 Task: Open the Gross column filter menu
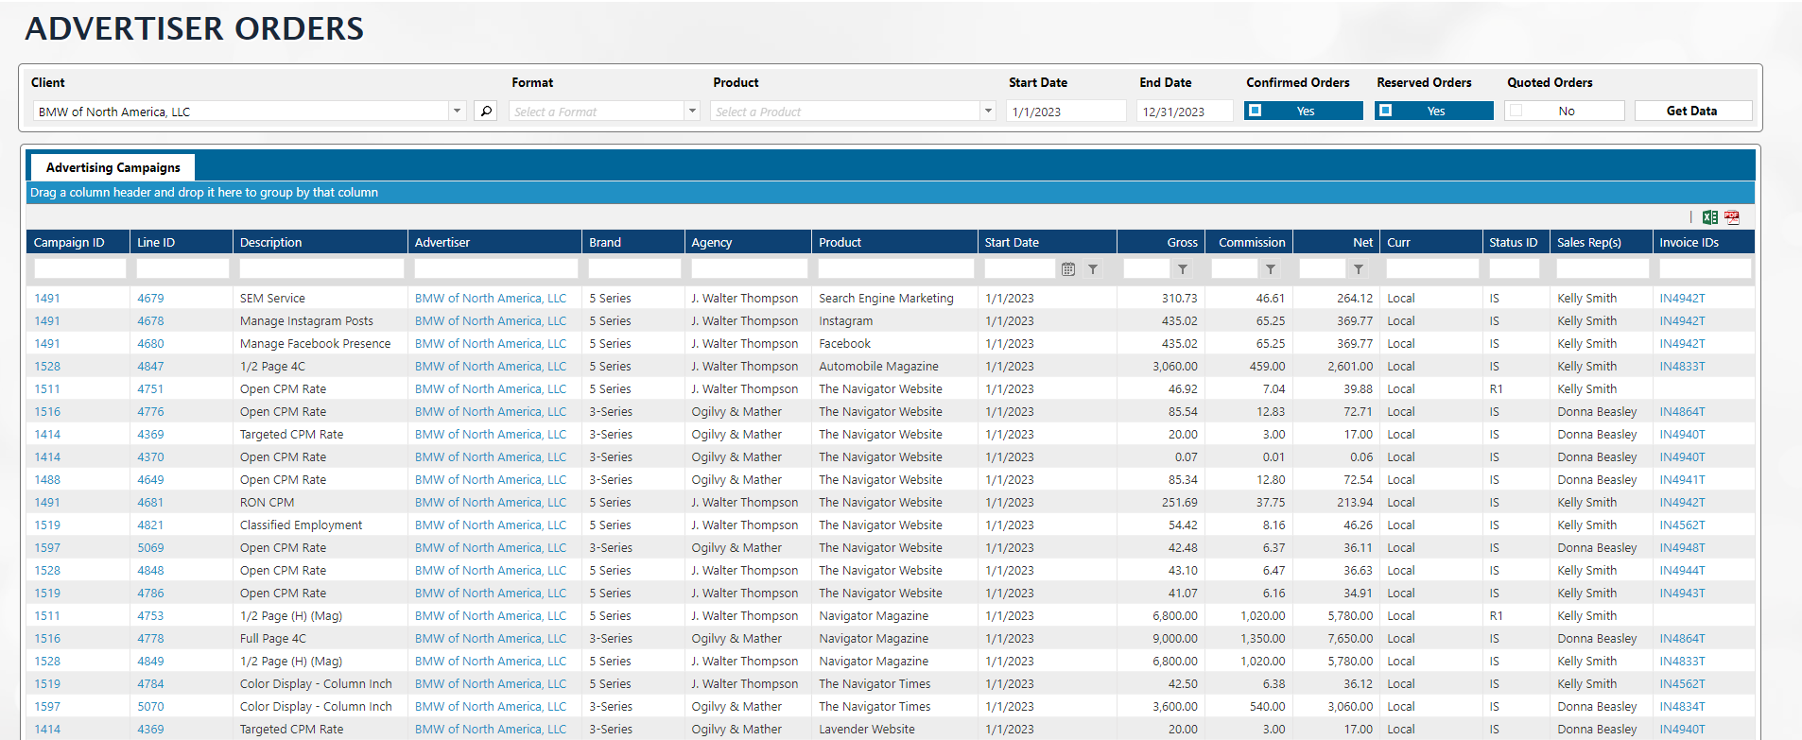point(1183,269)
